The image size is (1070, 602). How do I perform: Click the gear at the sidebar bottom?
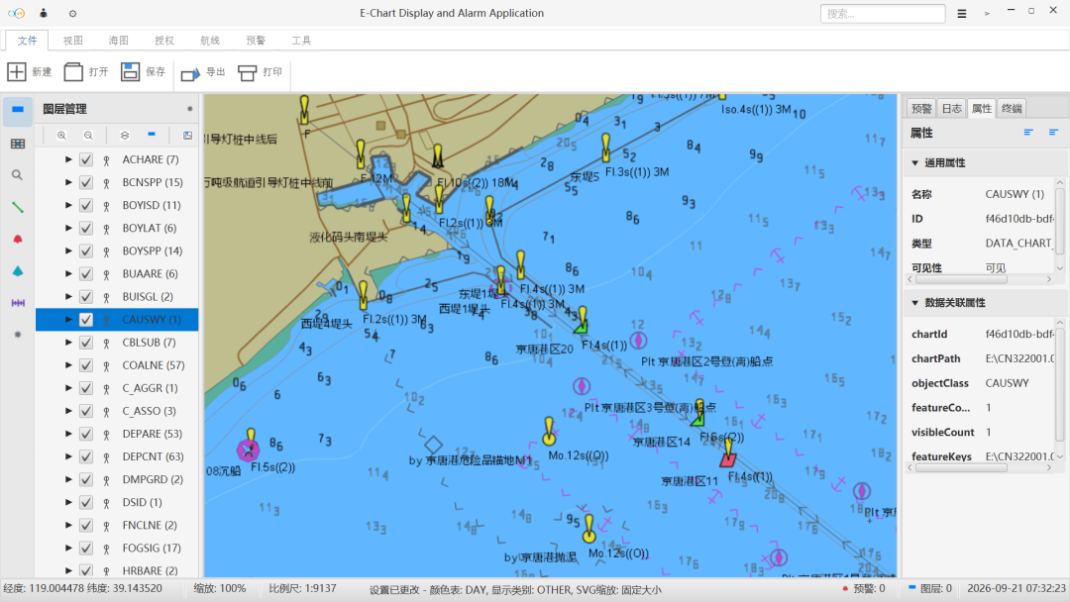pos(18,335)
